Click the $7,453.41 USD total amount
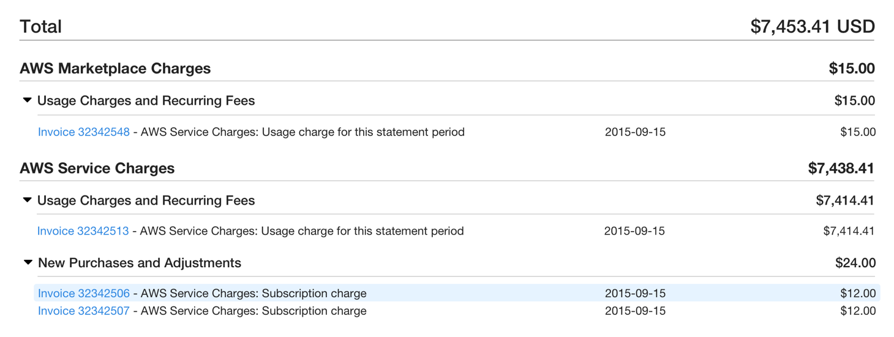894x337 pixels. point(813,26)
